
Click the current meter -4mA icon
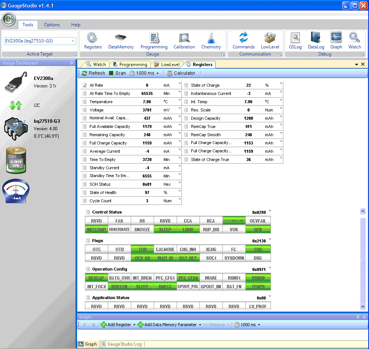point(16,191)
